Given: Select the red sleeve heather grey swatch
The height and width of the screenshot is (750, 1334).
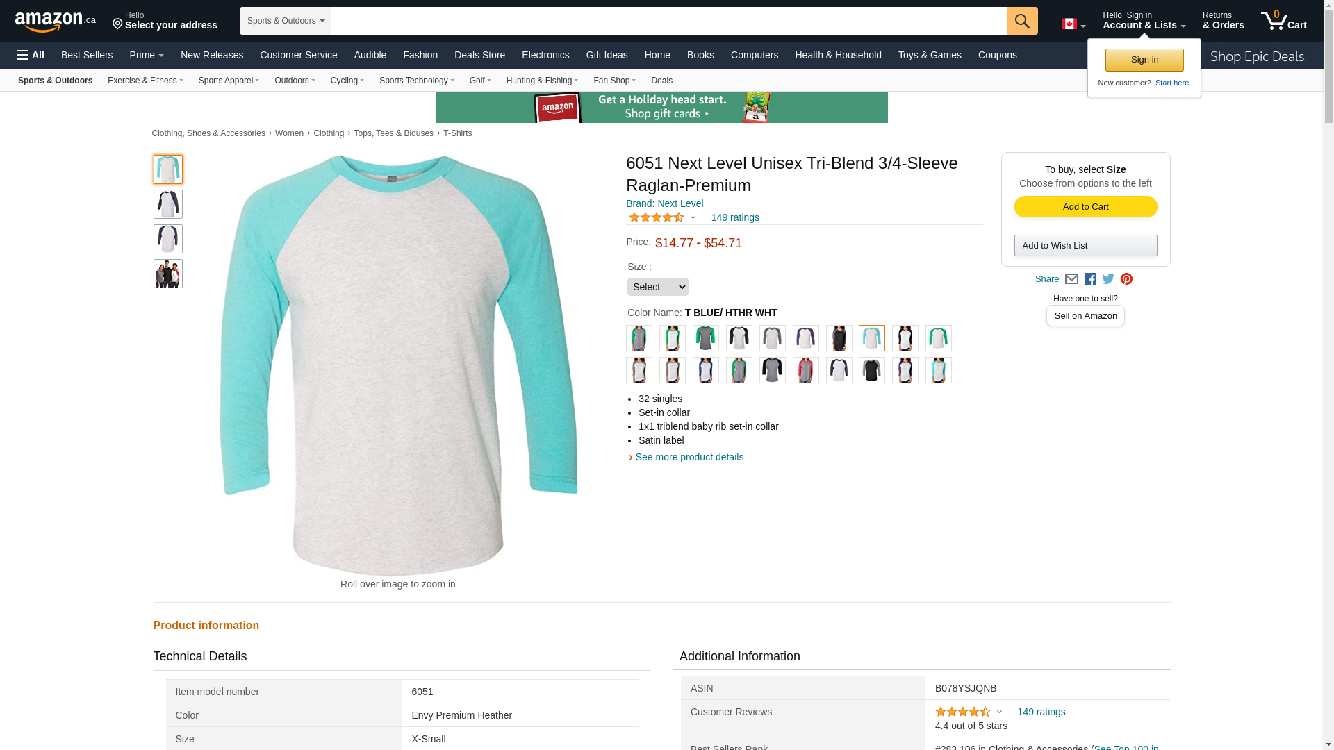Looking at the screenshot, I should [805, 370].
